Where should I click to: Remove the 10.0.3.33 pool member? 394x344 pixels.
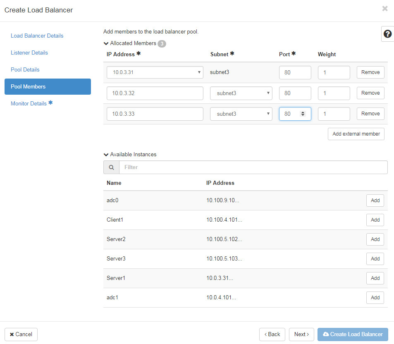click(370, 113)
